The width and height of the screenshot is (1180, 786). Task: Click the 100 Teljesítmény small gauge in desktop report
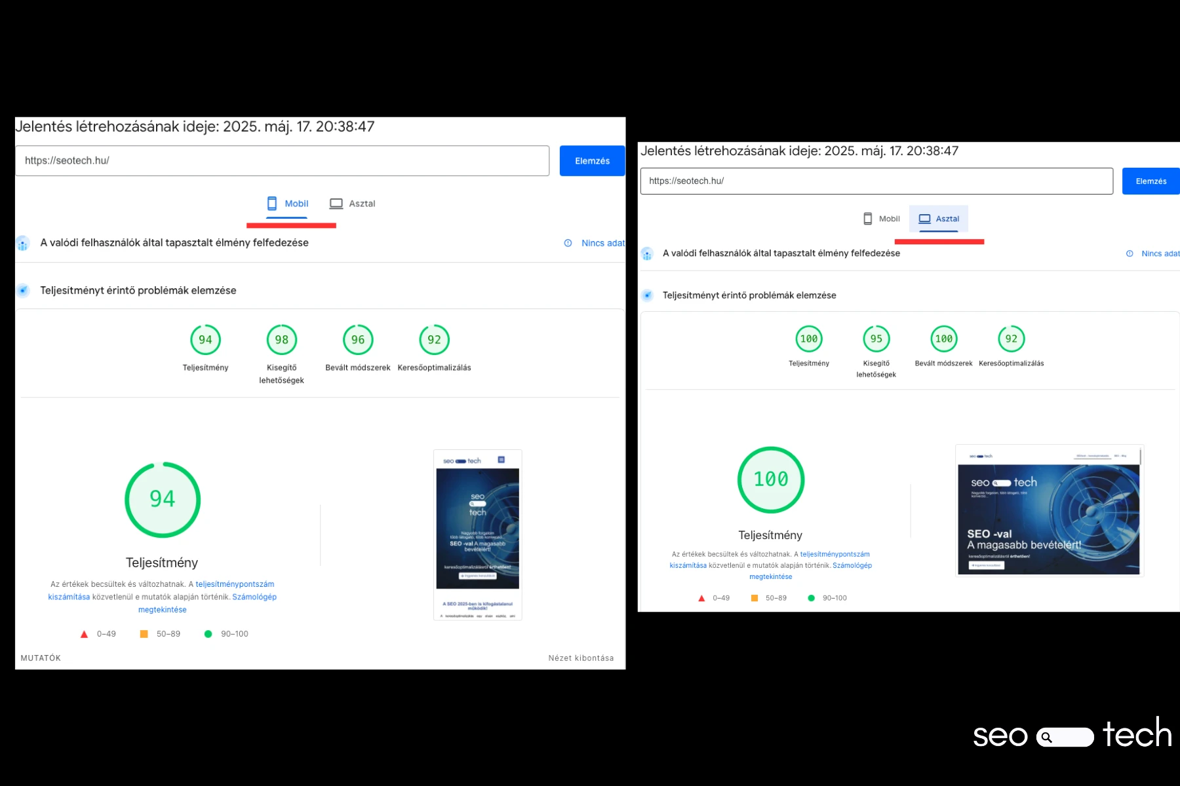(809, 339)
